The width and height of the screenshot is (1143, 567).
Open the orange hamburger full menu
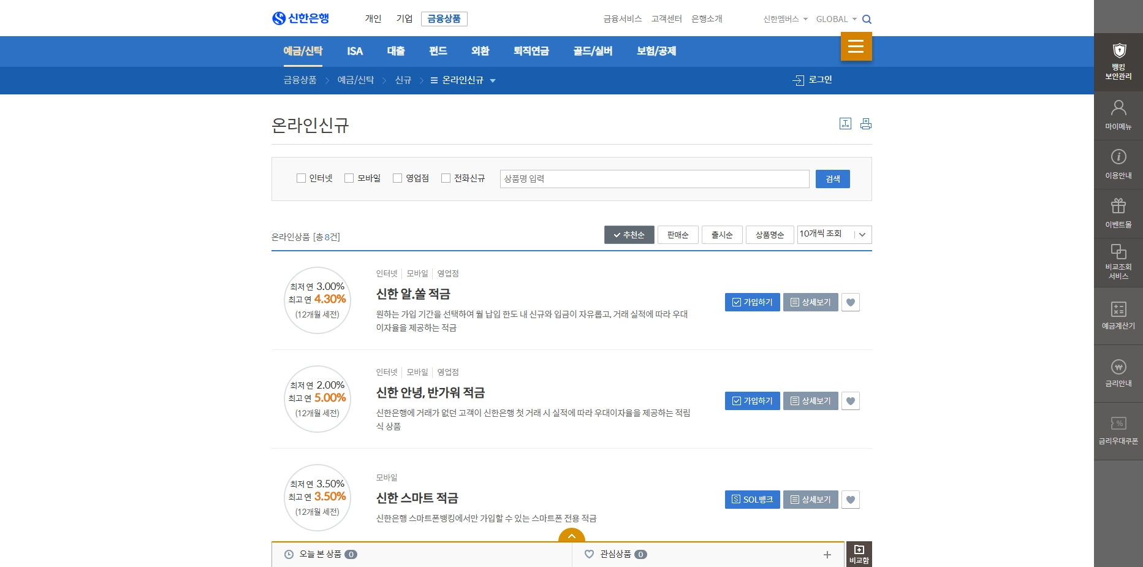click(856, 46)
